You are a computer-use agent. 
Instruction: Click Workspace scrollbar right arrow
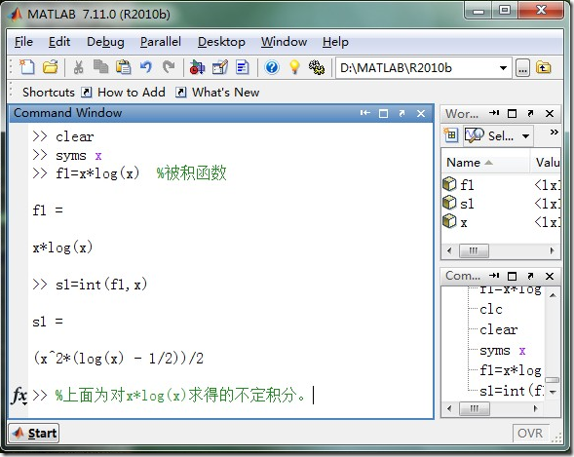[x=552, y=251]
